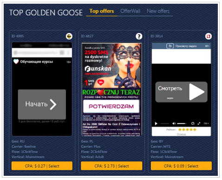
Task: Select the CPA $ 0.09 offer
Action: click(x=181, y=166)
